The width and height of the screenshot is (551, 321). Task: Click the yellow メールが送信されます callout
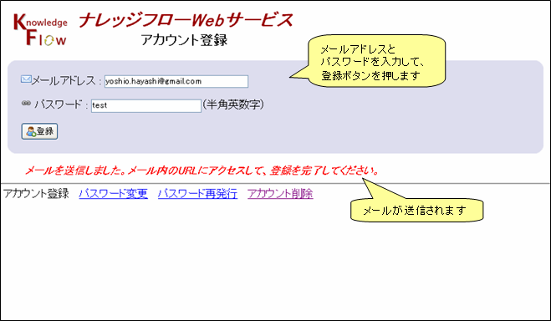pyautogui.click(x=416, y=210)
